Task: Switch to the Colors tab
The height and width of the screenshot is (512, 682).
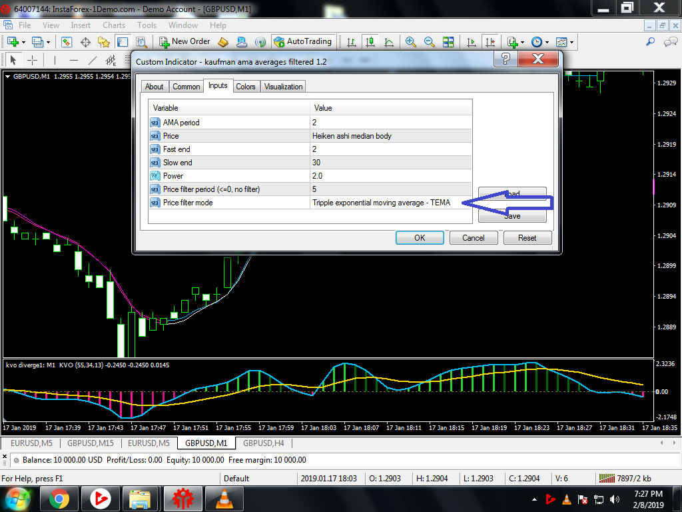Action: coord(246,87)
